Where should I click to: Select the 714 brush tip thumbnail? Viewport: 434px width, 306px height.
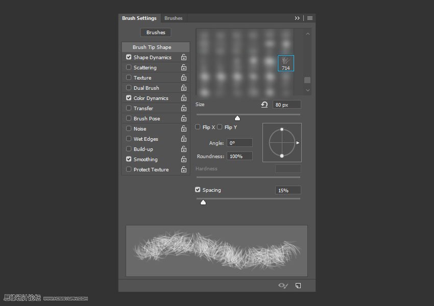[286, 63]
